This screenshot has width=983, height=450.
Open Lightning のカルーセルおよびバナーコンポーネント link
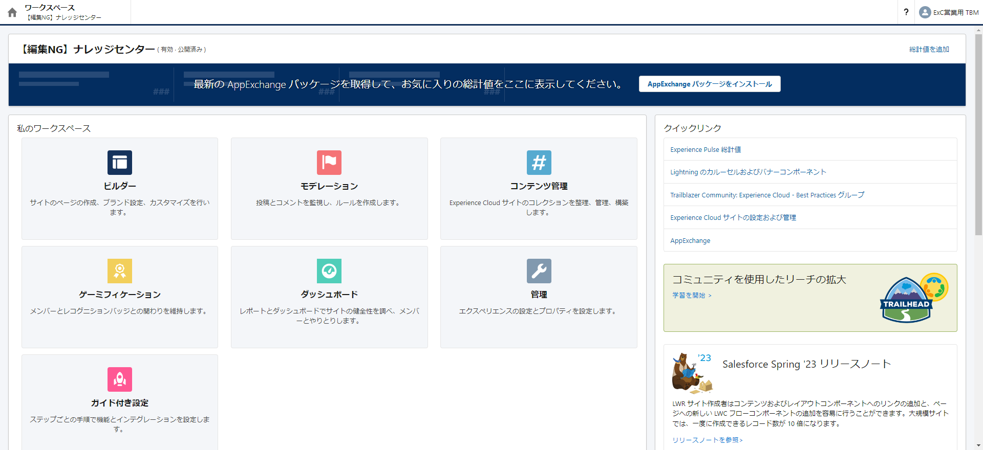click(748, 172)
